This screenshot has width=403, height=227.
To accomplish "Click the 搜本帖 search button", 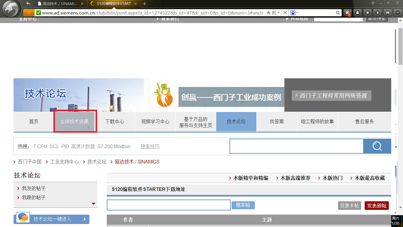I will click(243, 205).
